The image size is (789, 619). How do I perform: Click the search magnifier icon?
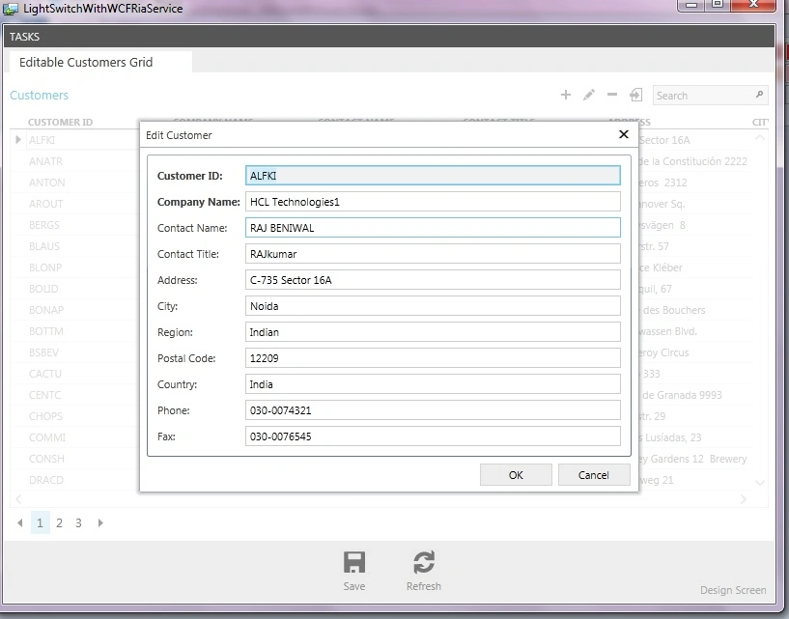tap(759, 94)
